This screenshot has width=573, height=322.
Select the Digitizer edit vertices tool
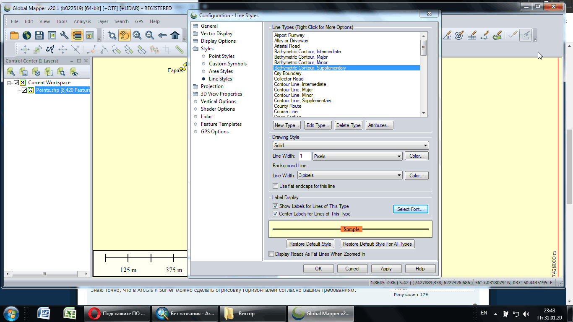pos(50,49)
